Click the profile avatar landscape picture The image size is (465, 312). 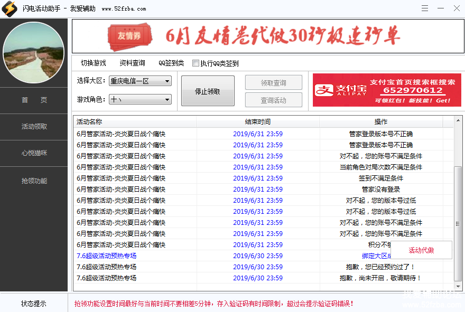coord(34,53)
